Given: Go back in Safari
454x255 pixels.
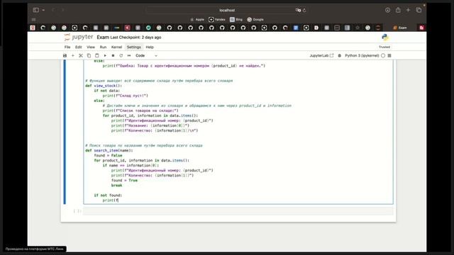Looking at the screenshot, I should pos(54,10).
